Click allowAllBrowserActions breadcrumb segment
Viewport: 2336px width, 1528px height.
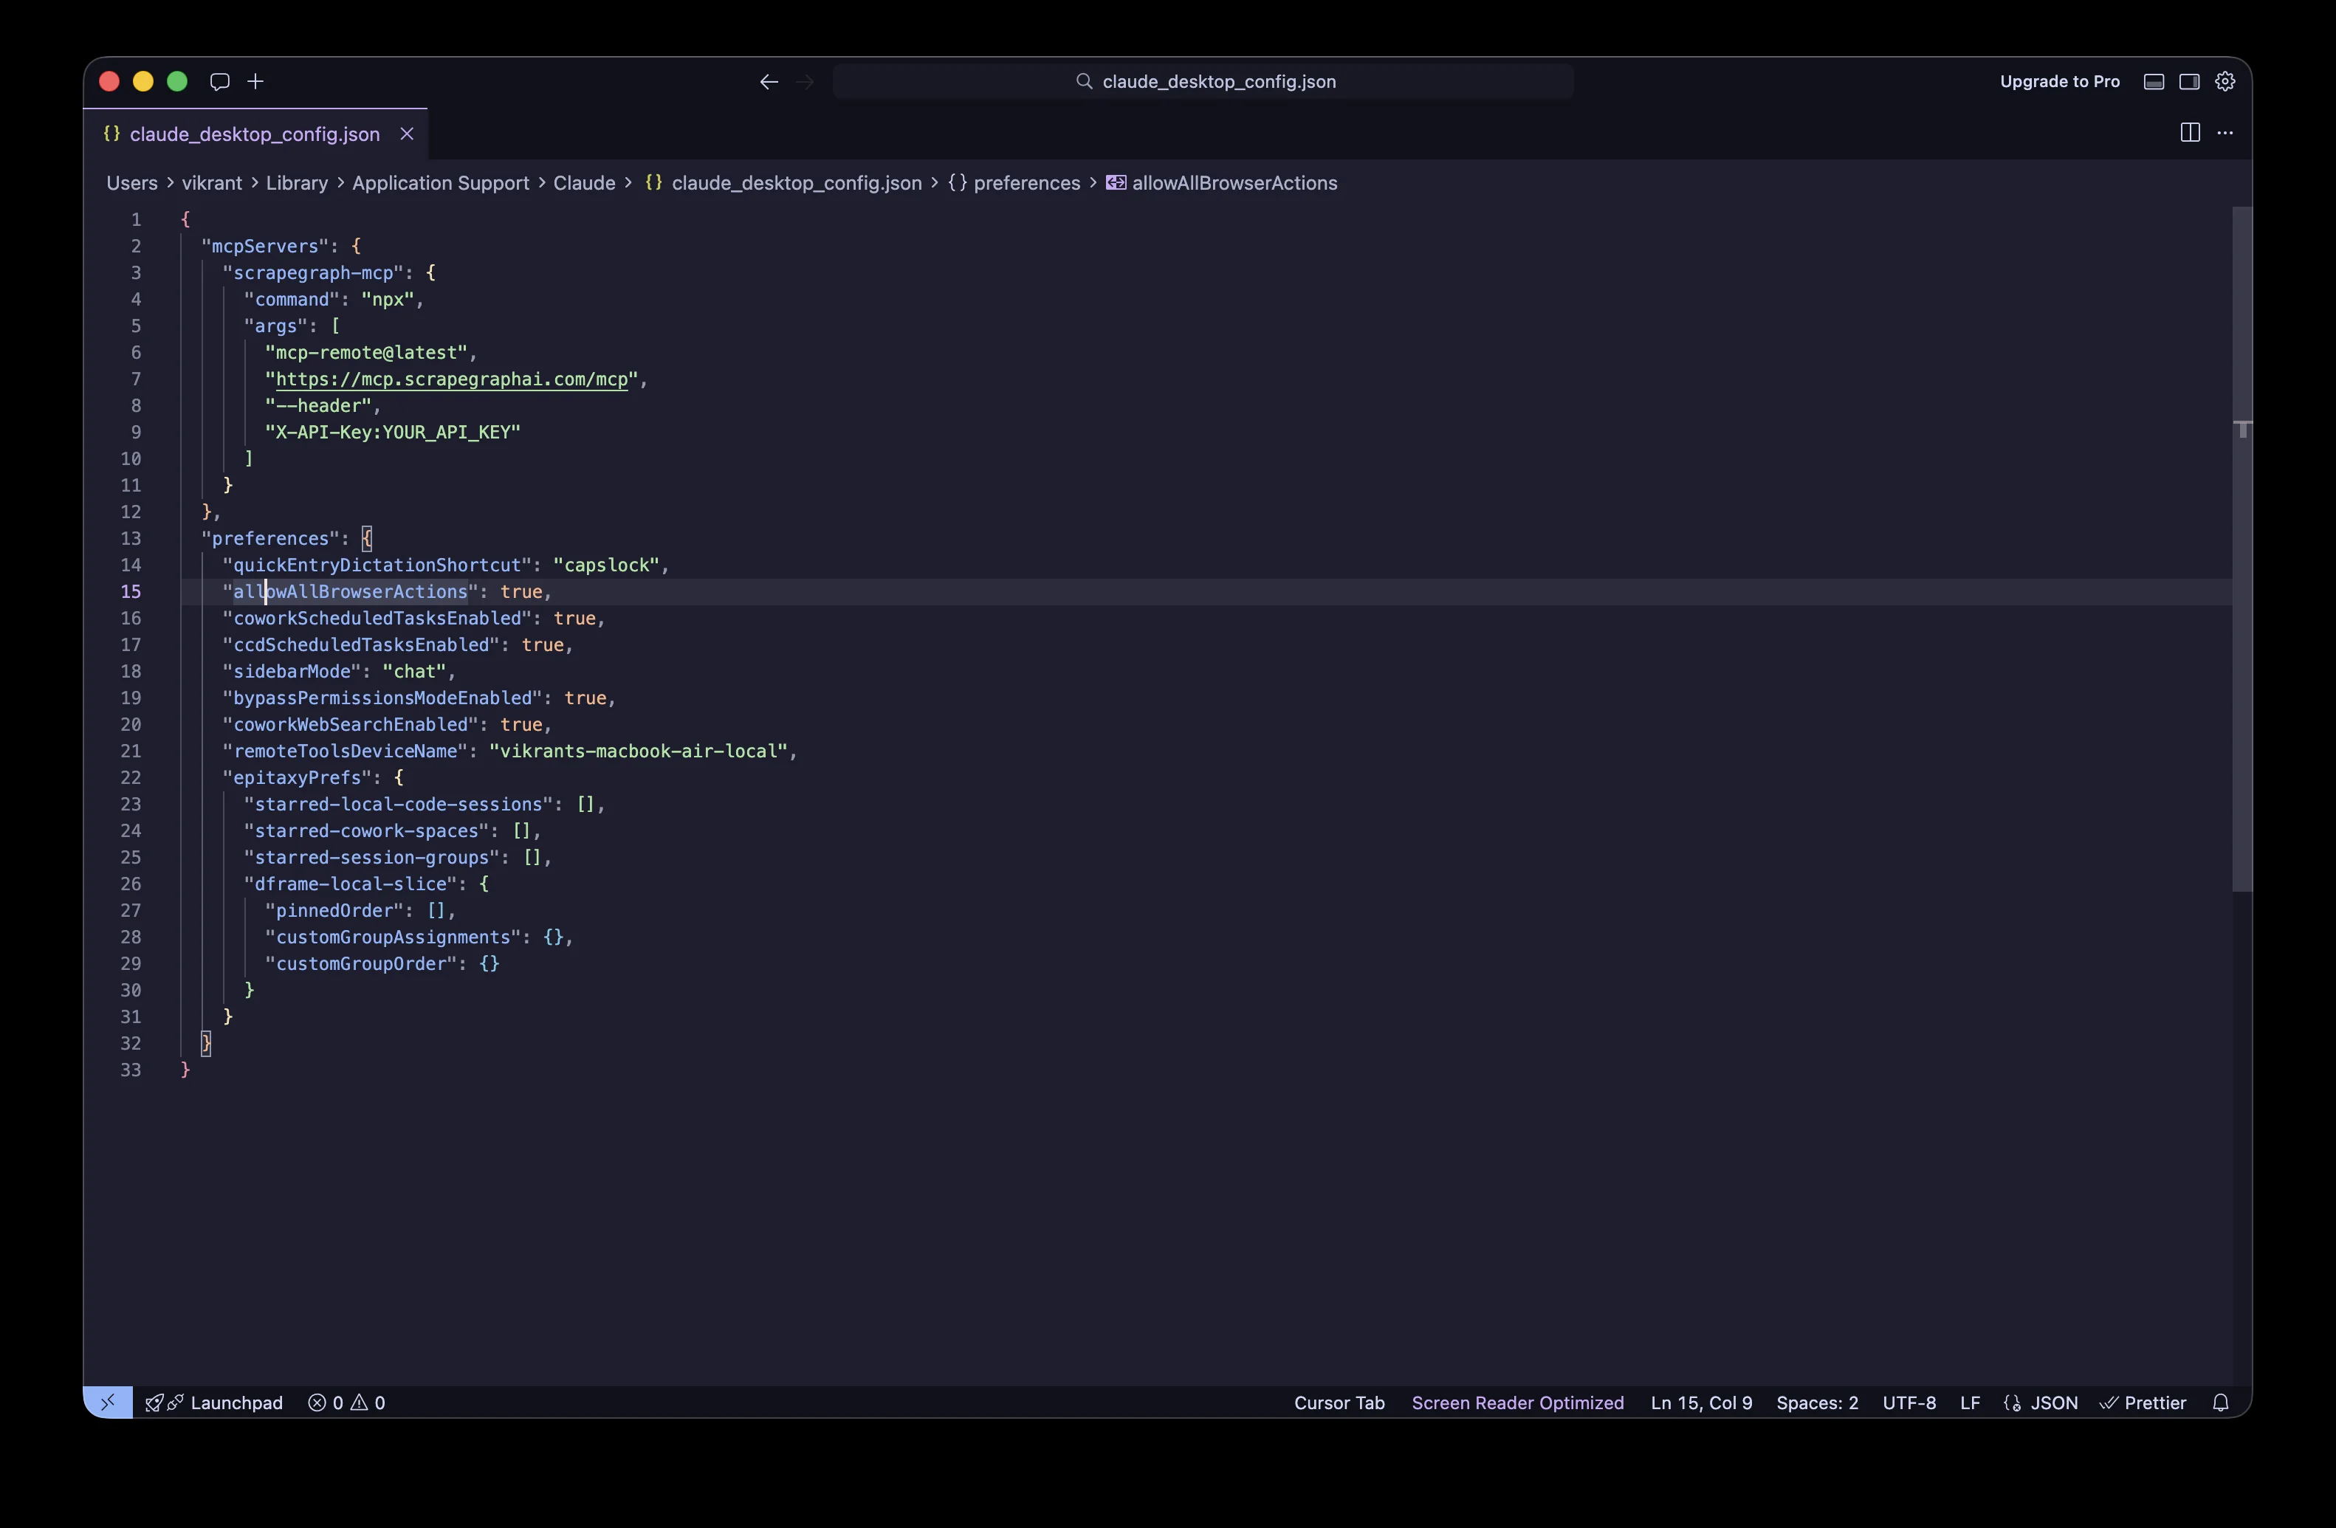pos(1234,182)
